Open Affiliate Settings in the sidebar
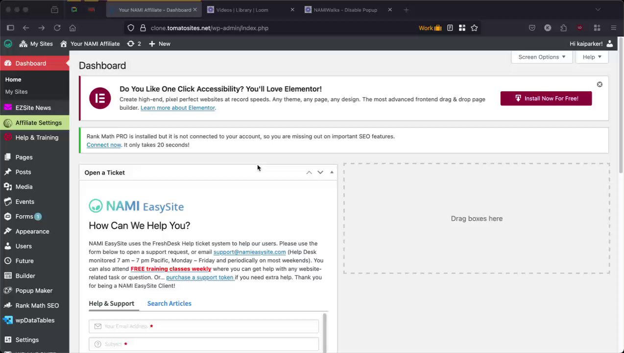624x353 pixels. tap(34, 123)
